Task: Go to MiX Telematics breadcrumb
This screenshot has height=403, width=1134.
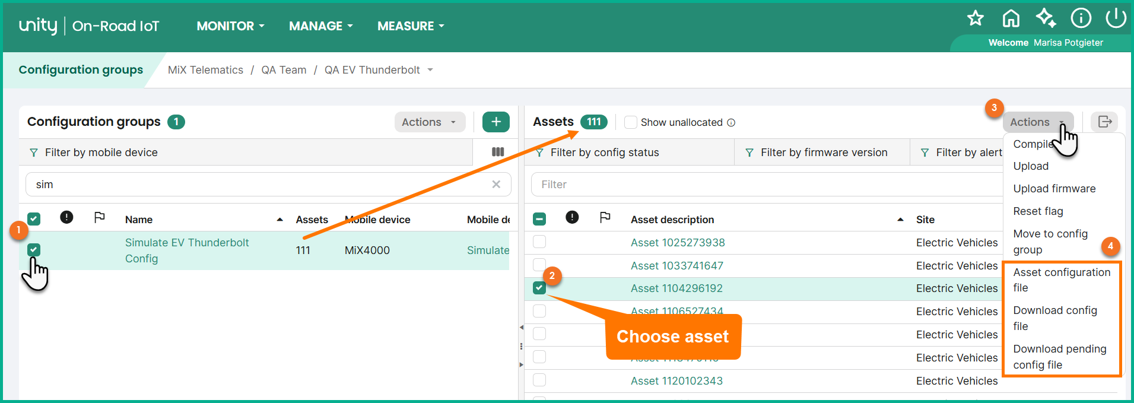Action: click(205, 70)
